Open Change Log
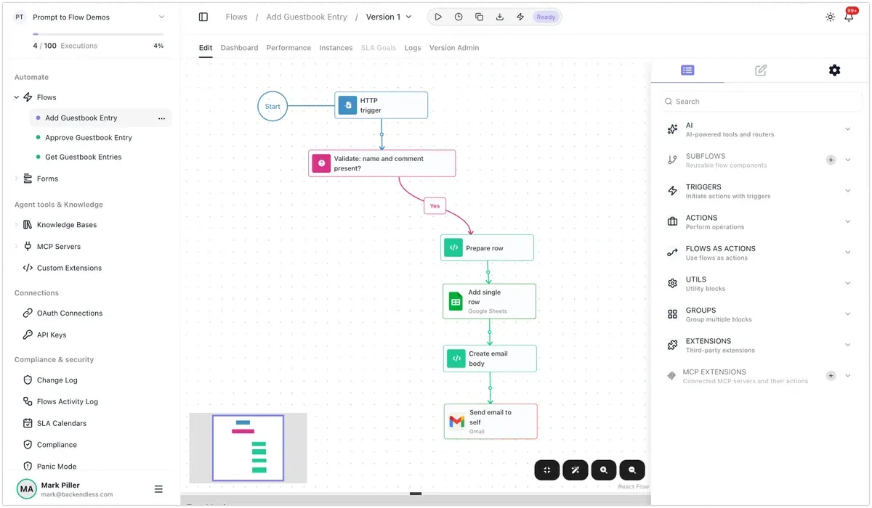Viewport: 872px width, 508px height. pyautogui.click(x=57, y=380)
